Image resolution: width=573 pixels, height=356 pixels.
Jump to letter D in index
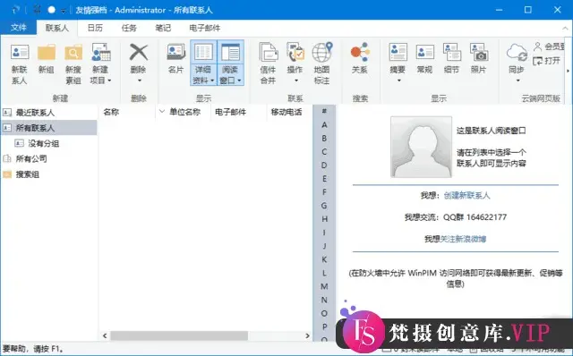pos(324,165)
